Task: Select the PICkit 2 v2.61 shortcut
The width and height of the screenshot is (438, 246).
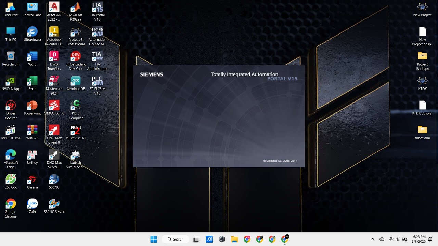Action: click(76, 133)
